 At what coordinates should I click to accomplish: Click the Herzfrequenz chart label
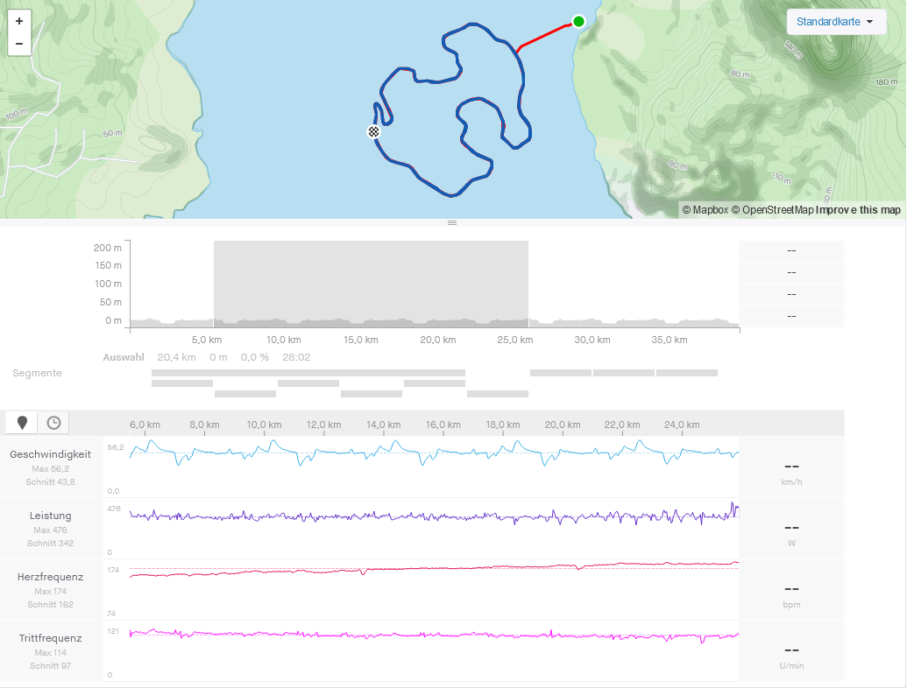point(50,577)
